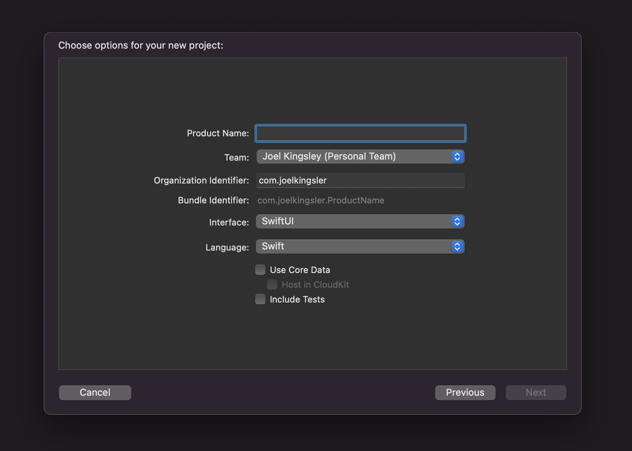Click the blue arrows on Team selector

point(457,157)
